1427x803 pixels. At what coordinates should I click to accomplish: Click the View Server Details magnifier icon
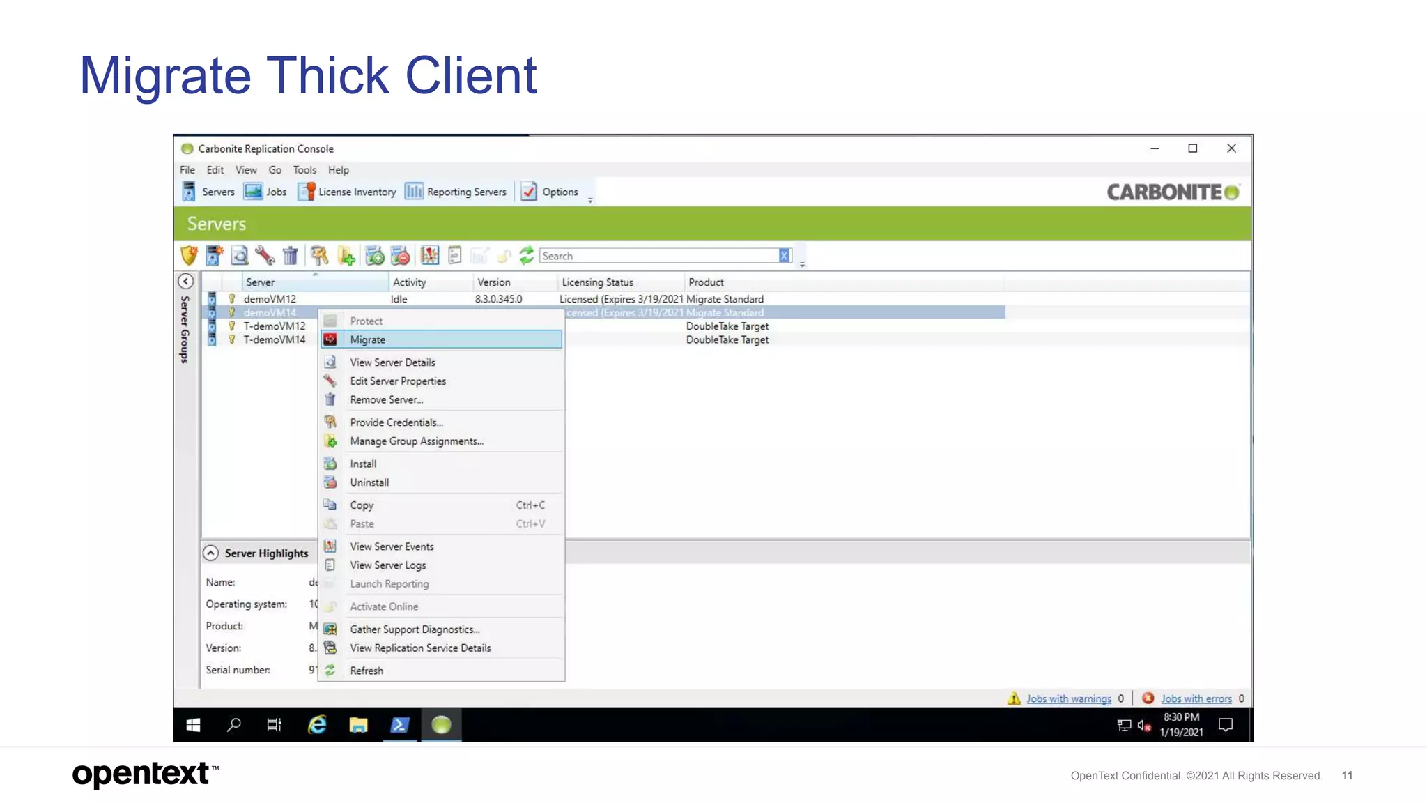pos(240,256)
